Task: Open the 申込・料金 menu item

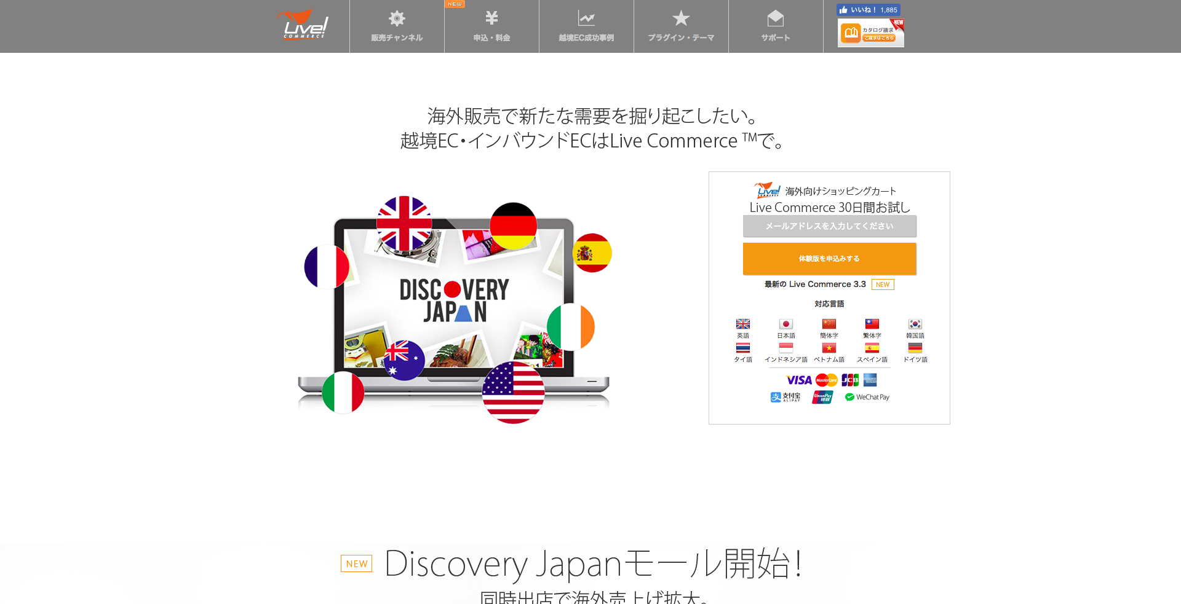Action: click(491, 17)
